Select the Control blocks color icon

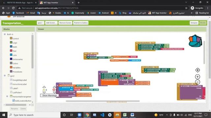click(11, 38)
